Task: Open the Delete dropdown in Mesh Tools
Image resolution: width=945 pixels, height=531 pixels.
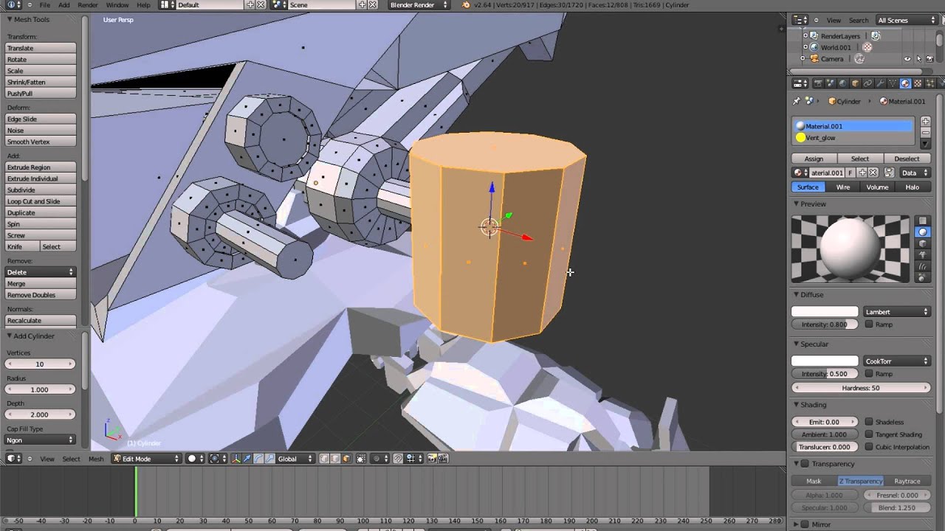Action: 41,272
